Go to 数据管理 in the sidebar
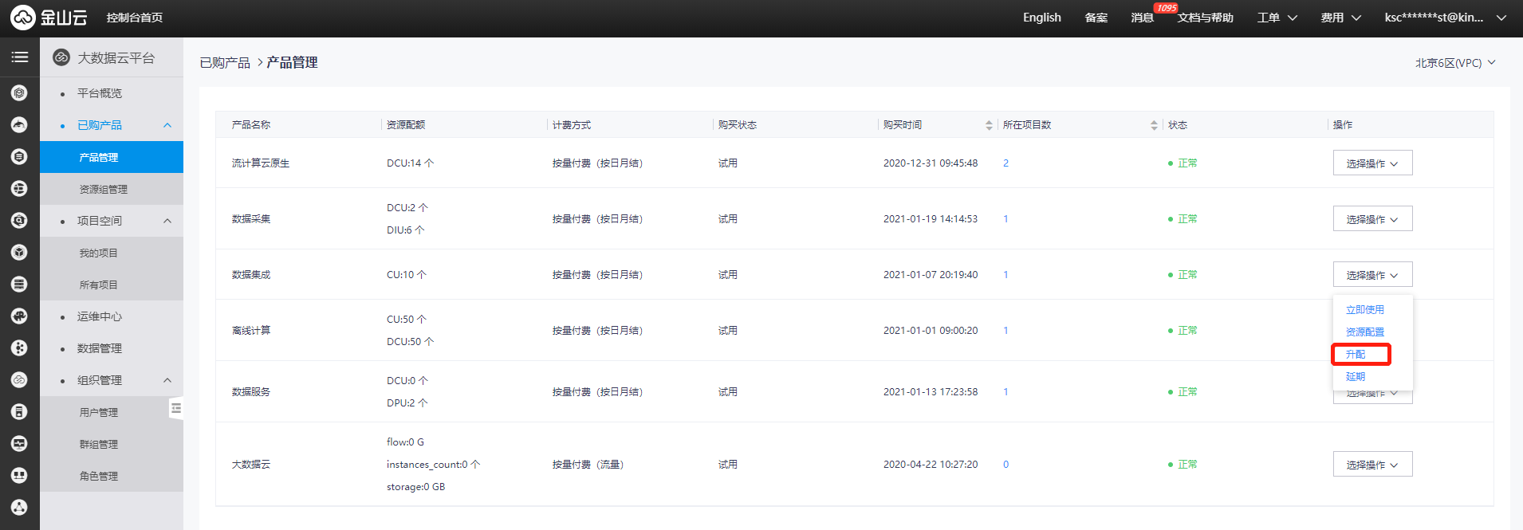Viewport: 1523px width, 530px height. coord(100,348)
